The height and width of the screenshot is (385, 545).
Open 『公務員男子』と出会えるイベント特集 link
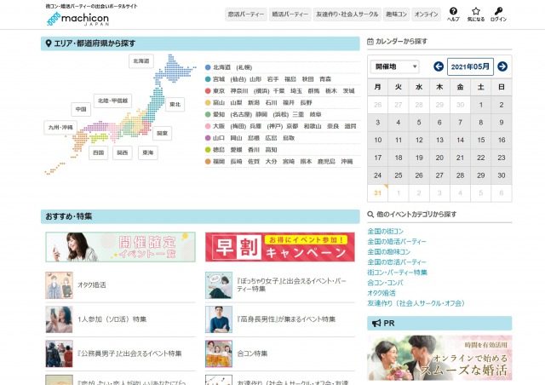(129, 353)
